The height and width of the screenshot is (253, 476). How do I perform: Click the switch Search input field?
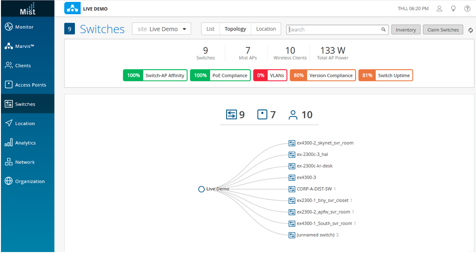pos(334,29)
